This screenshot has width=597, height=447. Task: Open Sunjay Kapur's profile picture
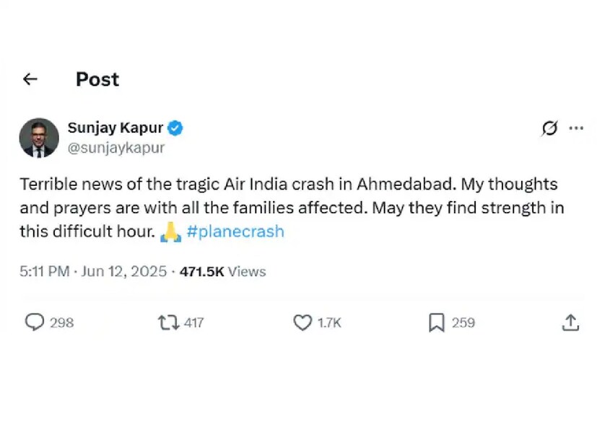click(x=39, y=138)
